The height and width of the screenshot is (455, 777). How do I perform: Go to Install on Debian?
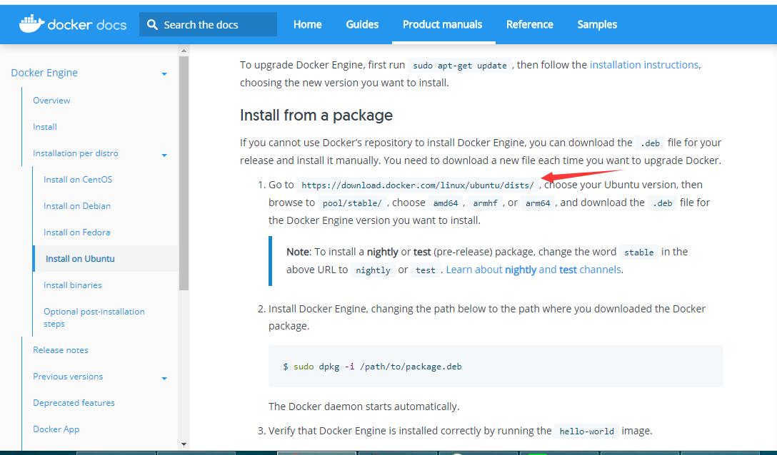pyautogui.click(x=77, y=206)
